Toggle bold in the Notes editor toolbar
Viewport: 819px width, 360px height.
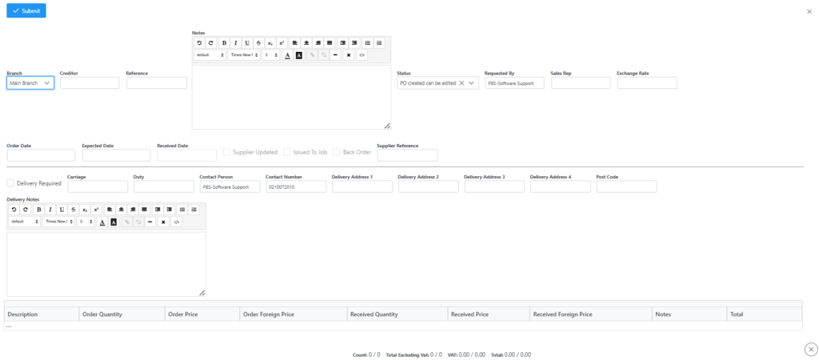[x=224, y=42]
